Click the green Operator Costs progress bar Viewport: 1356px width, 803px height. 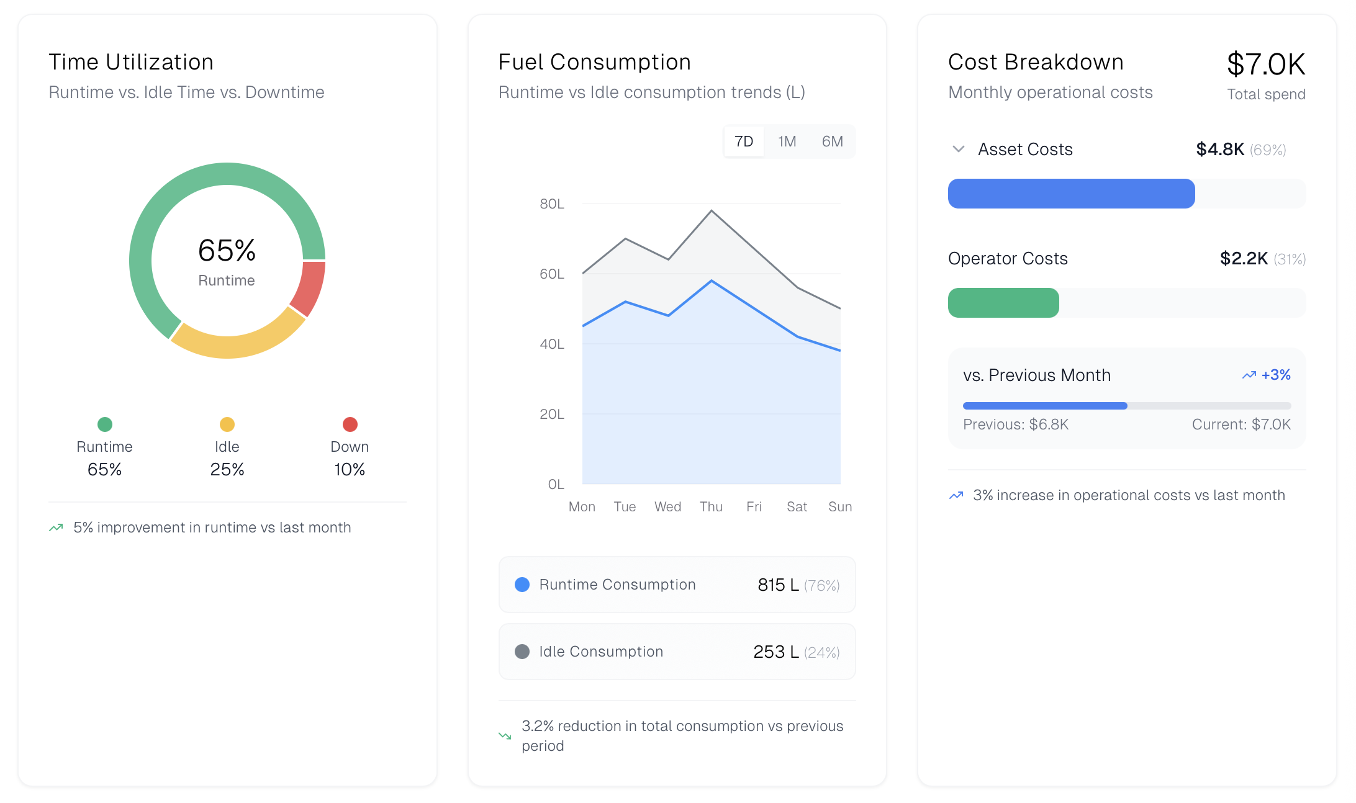tap(1003, 303)
